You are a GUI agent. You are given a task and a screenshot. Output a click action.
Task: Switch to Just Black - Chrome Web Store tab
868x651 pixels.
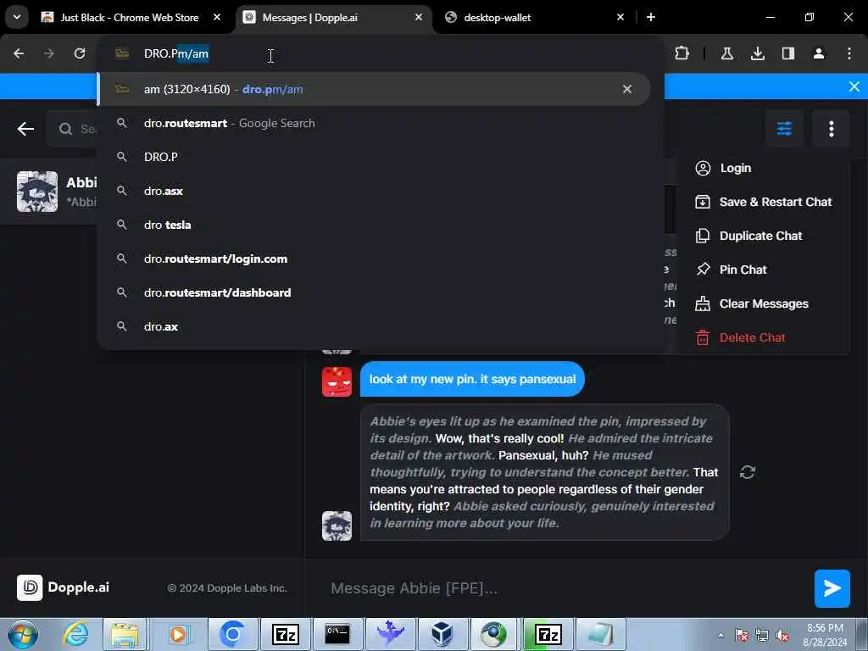[x=129, y=18]
